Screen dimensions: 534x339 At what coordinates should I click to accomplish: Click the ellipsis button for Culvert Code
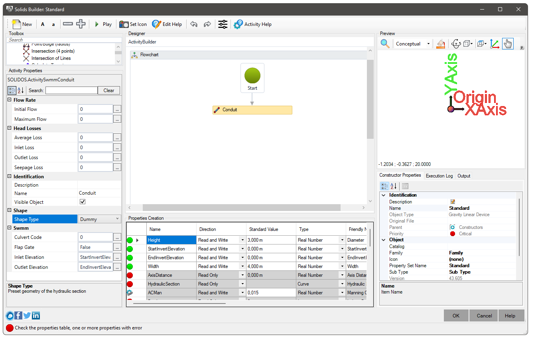click(117, 237)
